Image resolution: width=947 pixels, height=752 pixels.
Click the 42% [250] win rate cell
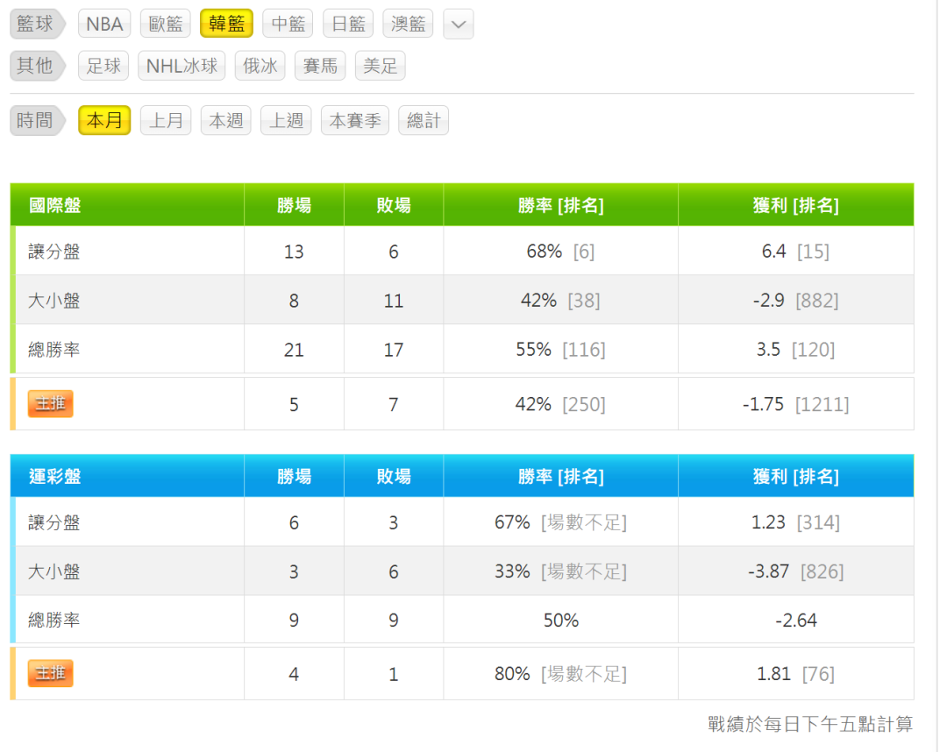pos(560,404)
